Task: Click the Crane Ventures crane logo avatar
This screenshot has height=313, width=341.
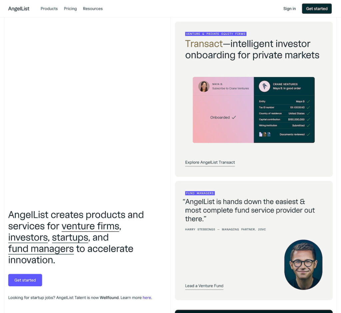Action: 264,86
